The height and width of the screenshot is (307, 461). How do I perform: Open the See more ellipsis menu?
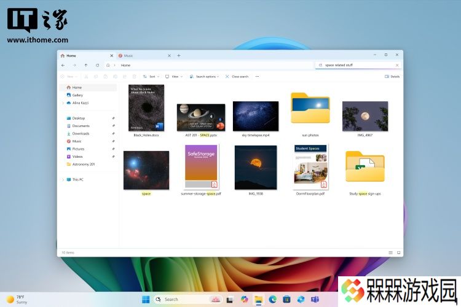pyautogui.click(x=258, y=76)
